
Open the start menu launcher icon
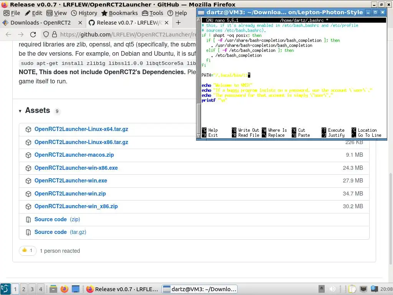(x=5, y=289)
